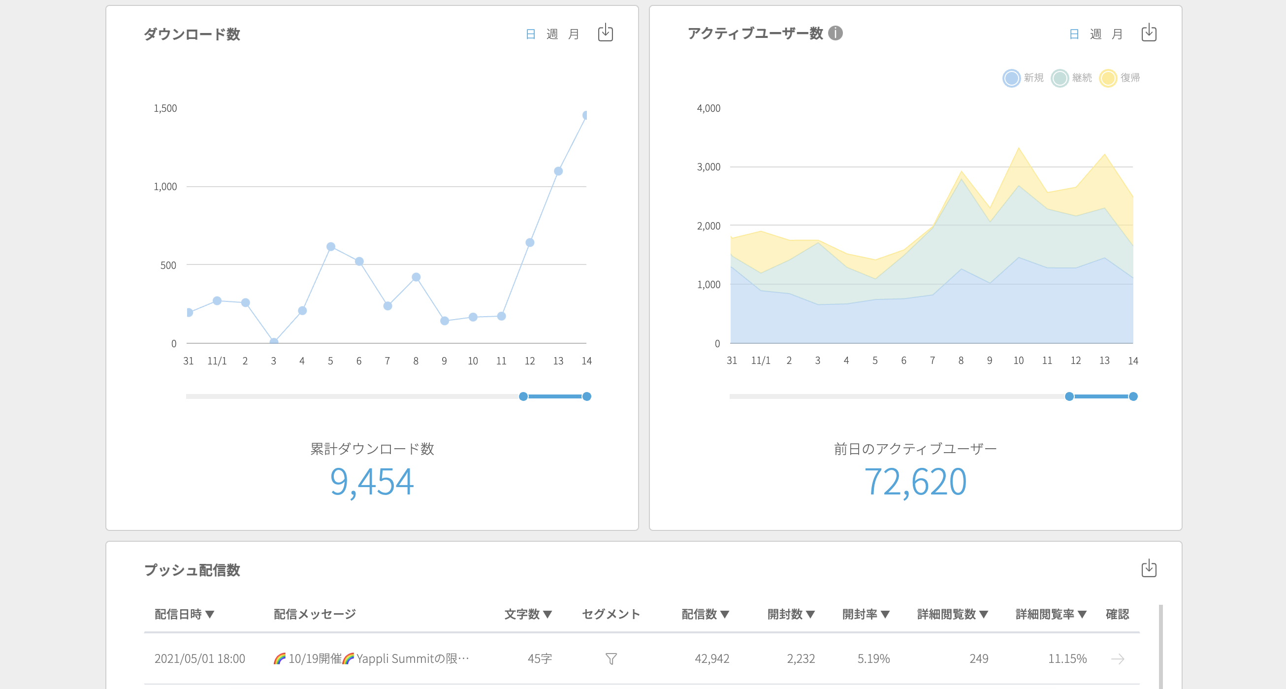Click left handle of download chart range slider

click(x=523, y=396)
